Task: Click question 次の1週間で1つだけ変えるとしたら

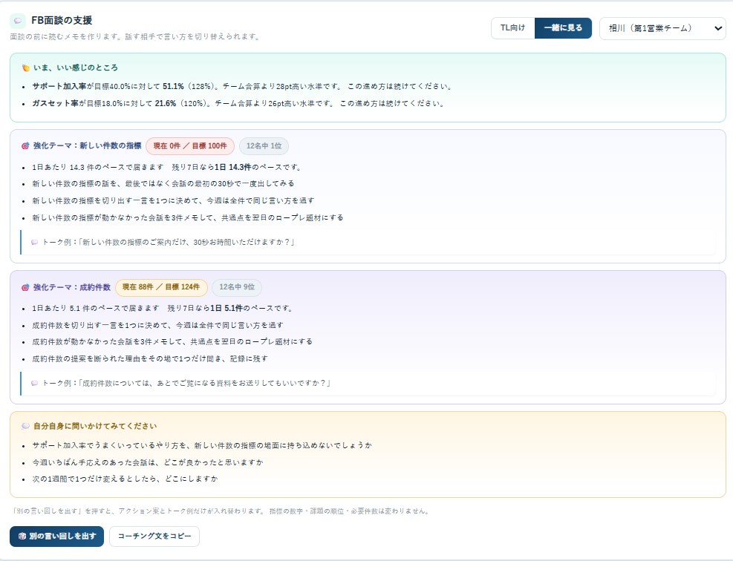Action: (125, 479)
